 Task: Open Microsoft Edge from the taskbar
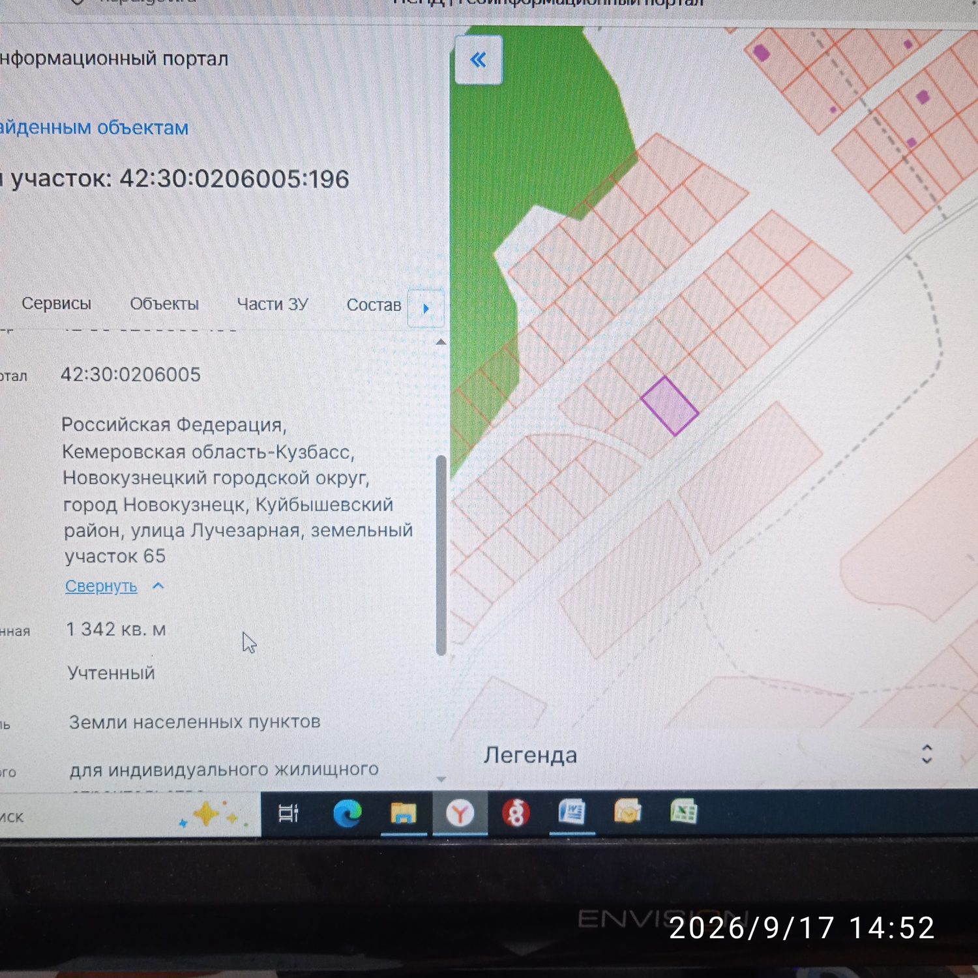tap(347, 813)
